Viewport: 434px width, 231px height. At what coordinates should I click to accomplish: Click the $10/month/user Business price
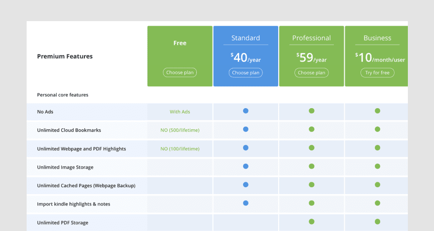[x=380, y=58]
